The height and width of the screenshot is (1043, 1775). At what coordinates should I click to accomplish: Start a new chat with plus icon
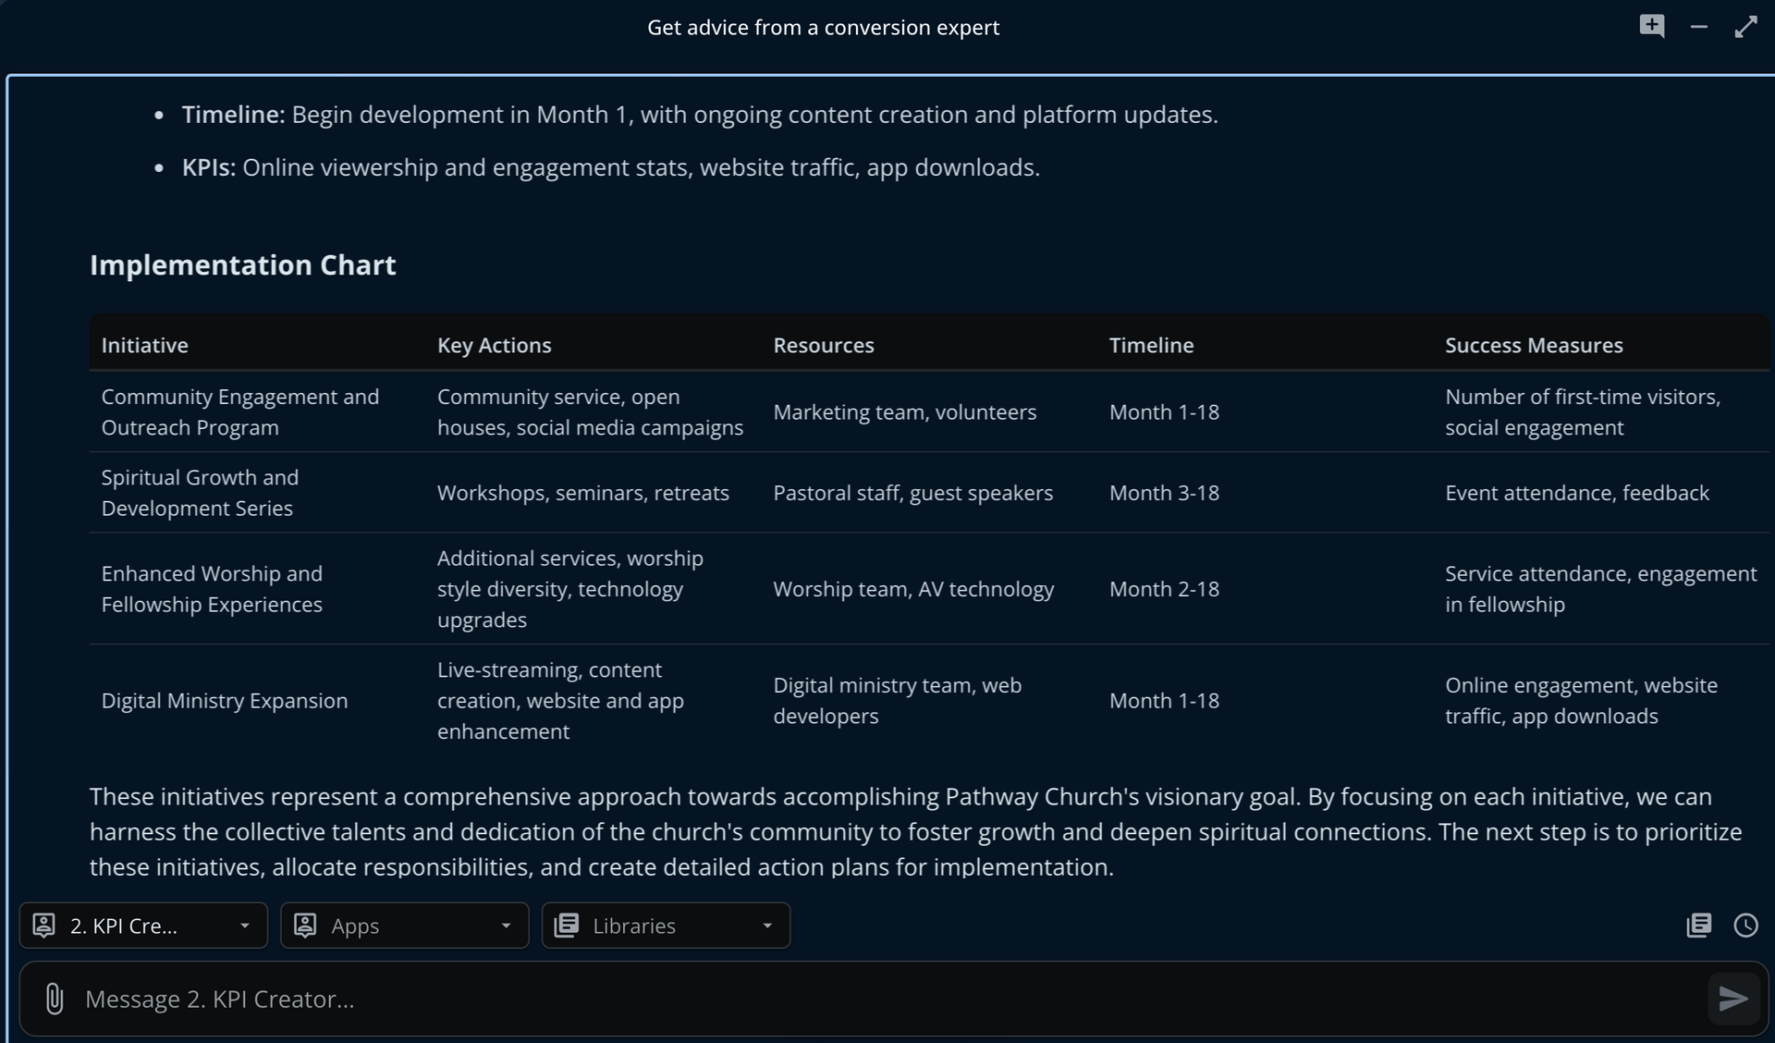(x=1652, y=26)
